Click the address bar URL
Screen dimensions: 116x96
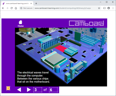tap(63, 8)
